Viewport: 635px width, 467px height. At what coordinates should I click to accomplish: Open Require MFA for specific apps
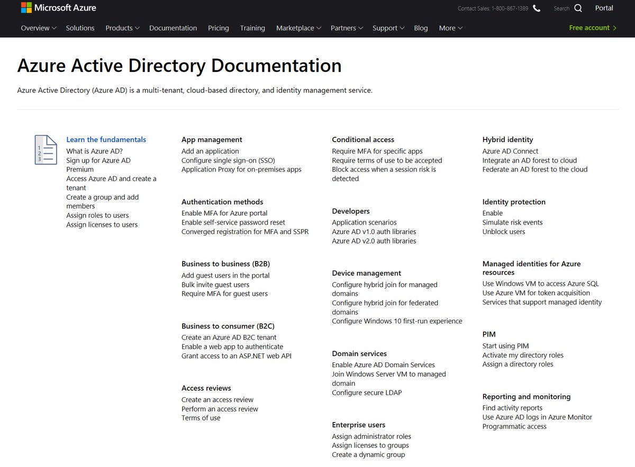tap(377, 151)
